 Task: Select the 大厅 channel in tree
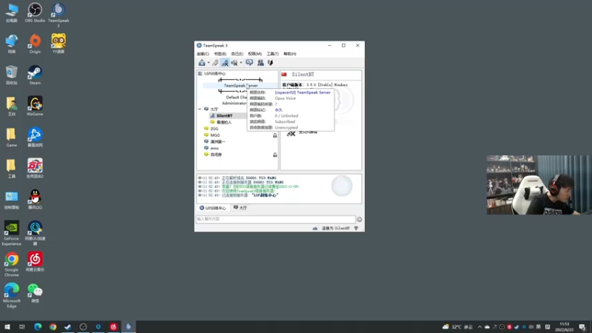pyautogui.click(x=214, y=109)
